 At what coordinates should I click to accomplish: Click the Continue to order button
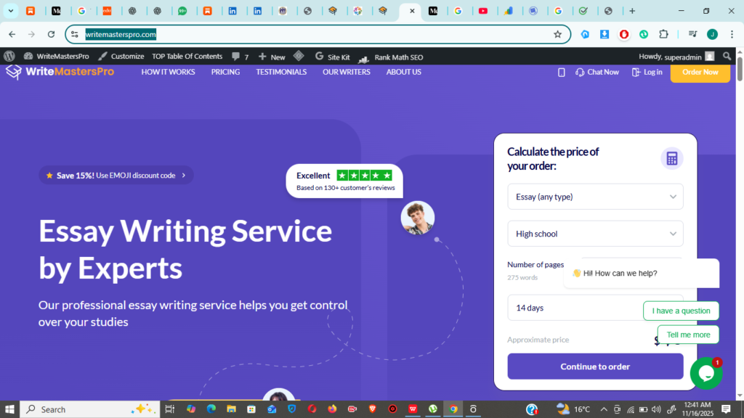[594, 366]
